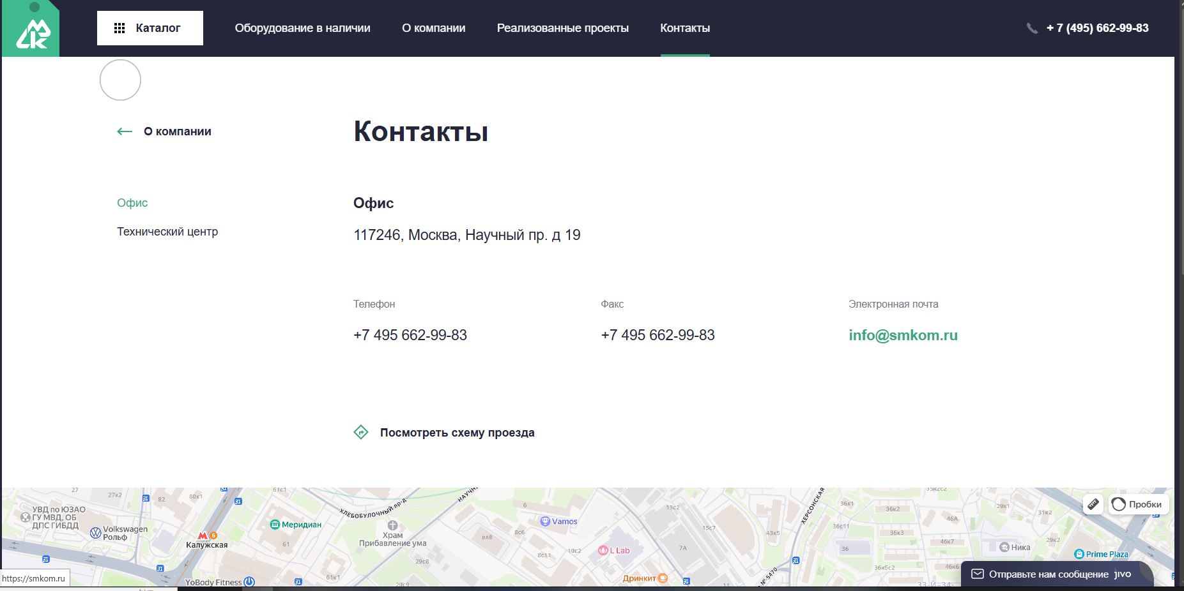This screenshot has width=1184, height=591.
Task: Click the phone handset icon in the header
Action: coord(1032,28)
